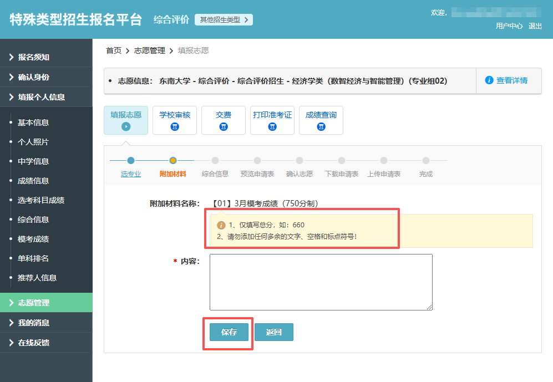The image size is (553, 382).
Task: Click the 【01】3月模考成绩 material name text
Action: tap(265, 203)
